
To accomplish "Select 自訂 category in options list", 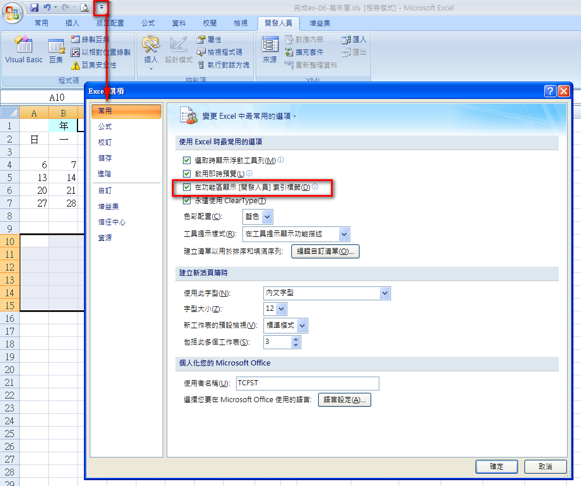I will [126, 191].
